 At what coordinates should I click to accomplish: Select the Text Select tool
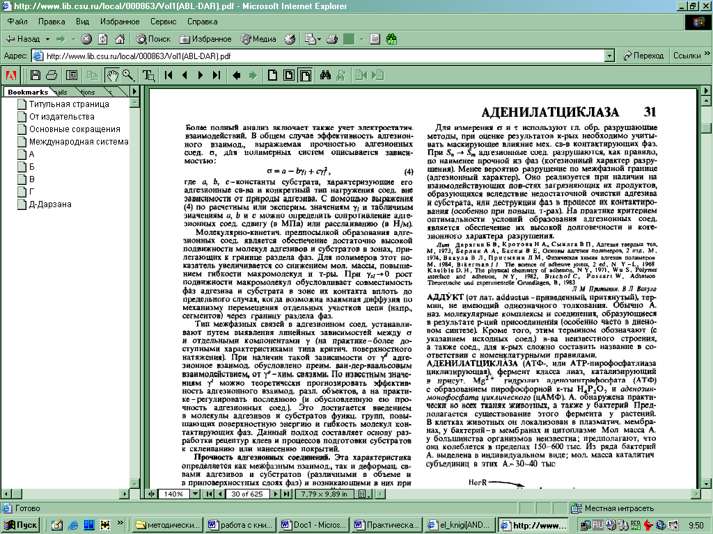tap(148, 75)
